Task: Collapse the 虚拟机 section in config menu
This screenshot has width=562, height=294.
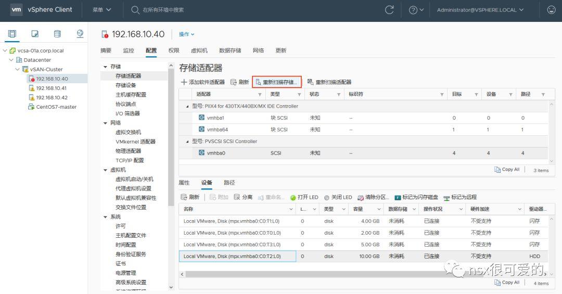Action: point(105,170)
